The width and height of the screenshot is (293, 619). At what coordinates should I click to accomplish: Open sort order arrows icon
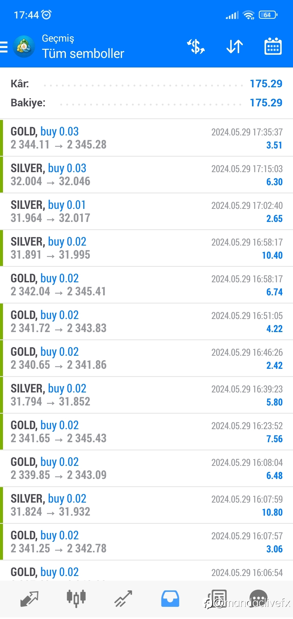(235, 47)
